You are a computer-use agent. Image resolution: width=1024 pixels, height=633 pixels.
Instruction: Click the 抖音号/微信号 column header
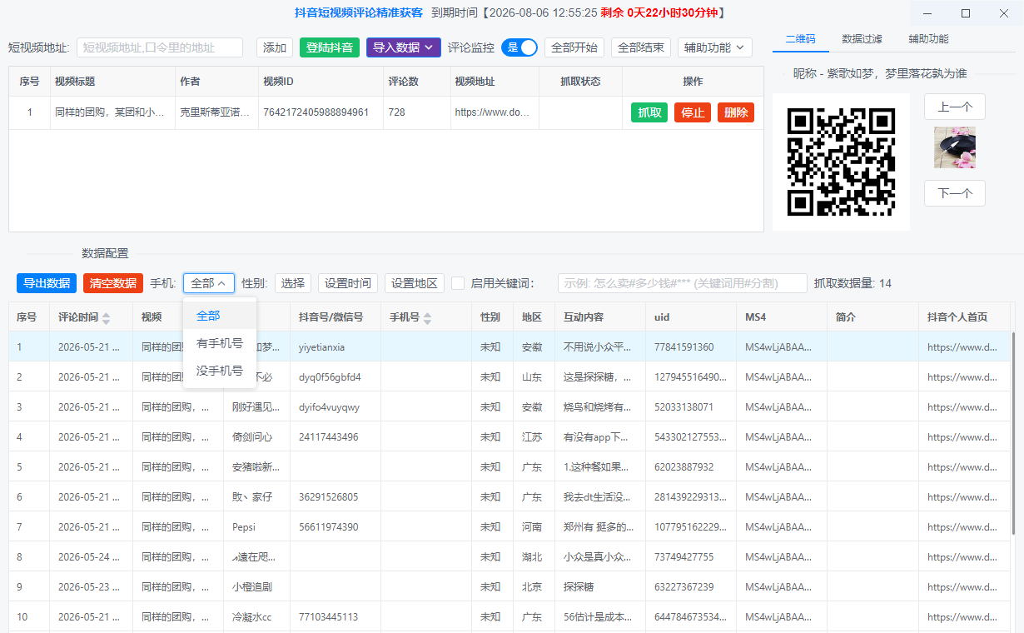(x=336, y=317)
